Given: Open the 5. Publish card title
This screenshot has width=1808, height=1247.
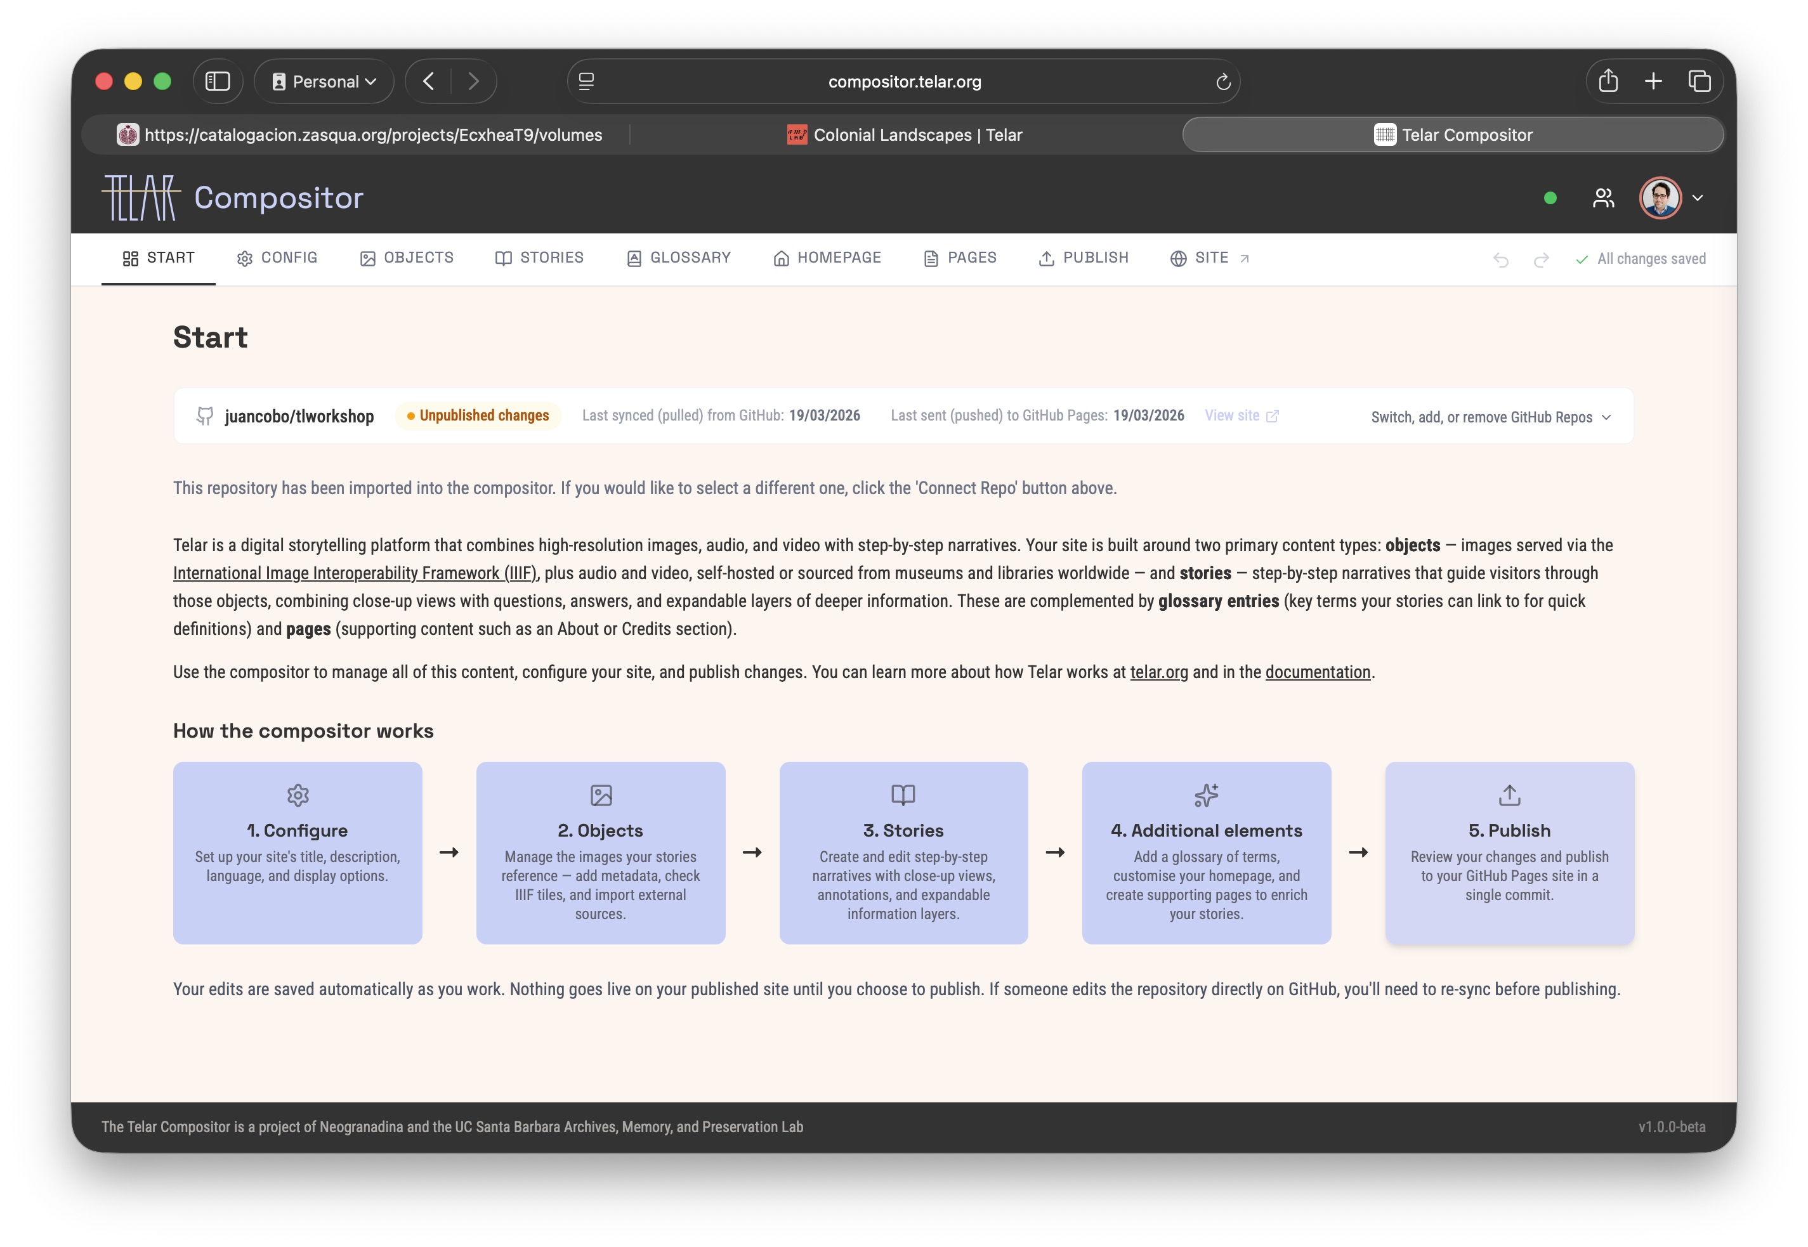Looking at the screenshot, I should [1510, 830].
